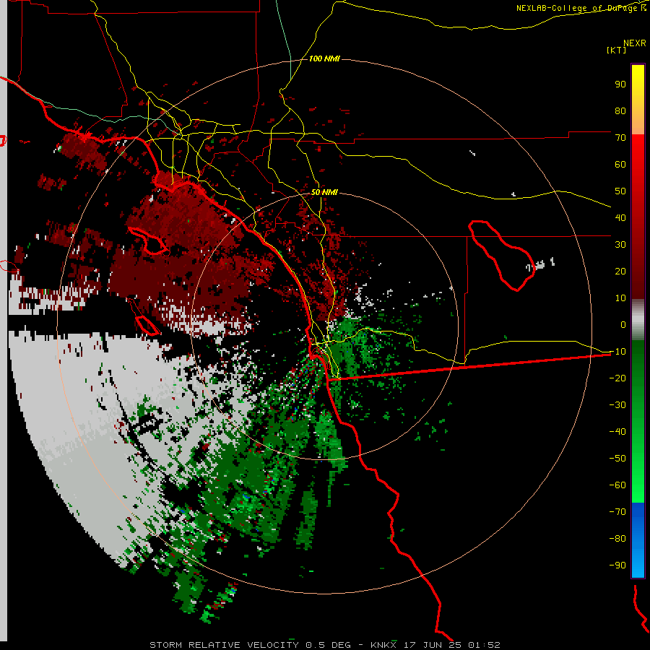The height and width of the screenshot is (650, 650).
Task: Click the 60 knot scale value
Action: pos(620,164)
